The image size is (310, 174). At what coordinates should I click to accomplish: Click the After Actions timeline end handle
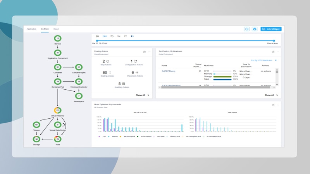pyautogui.click(x=274, y=41)
